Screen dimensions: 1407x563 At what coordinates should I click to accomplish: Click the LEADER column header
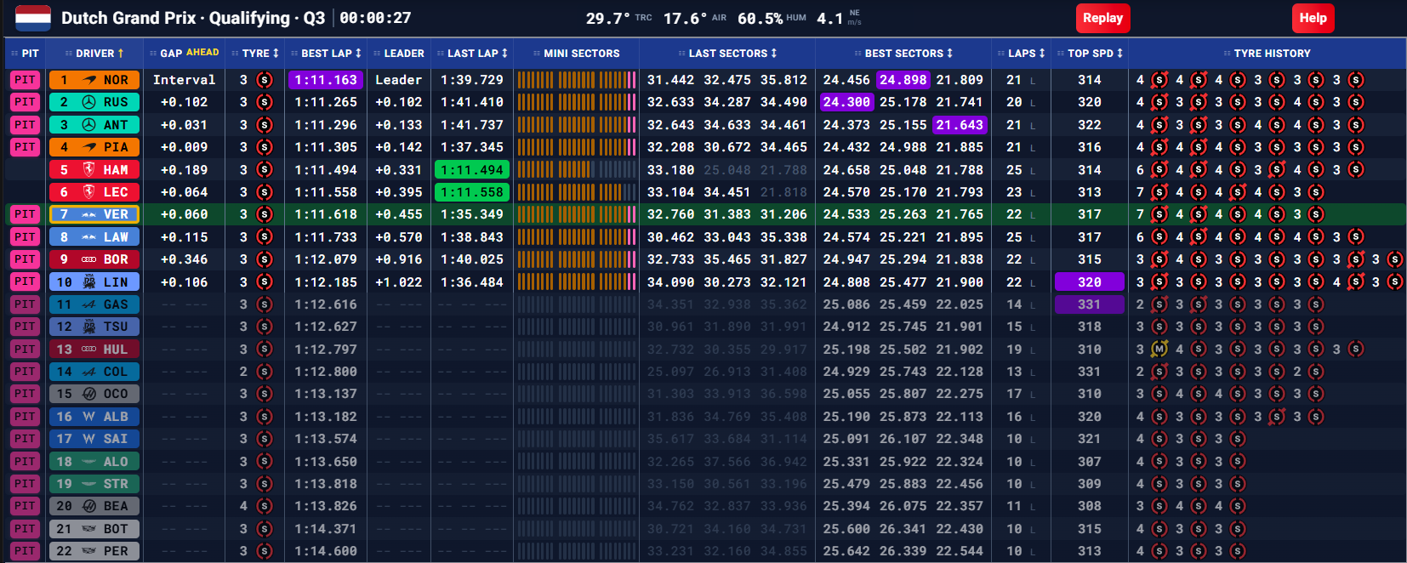[x=398, y=53]
